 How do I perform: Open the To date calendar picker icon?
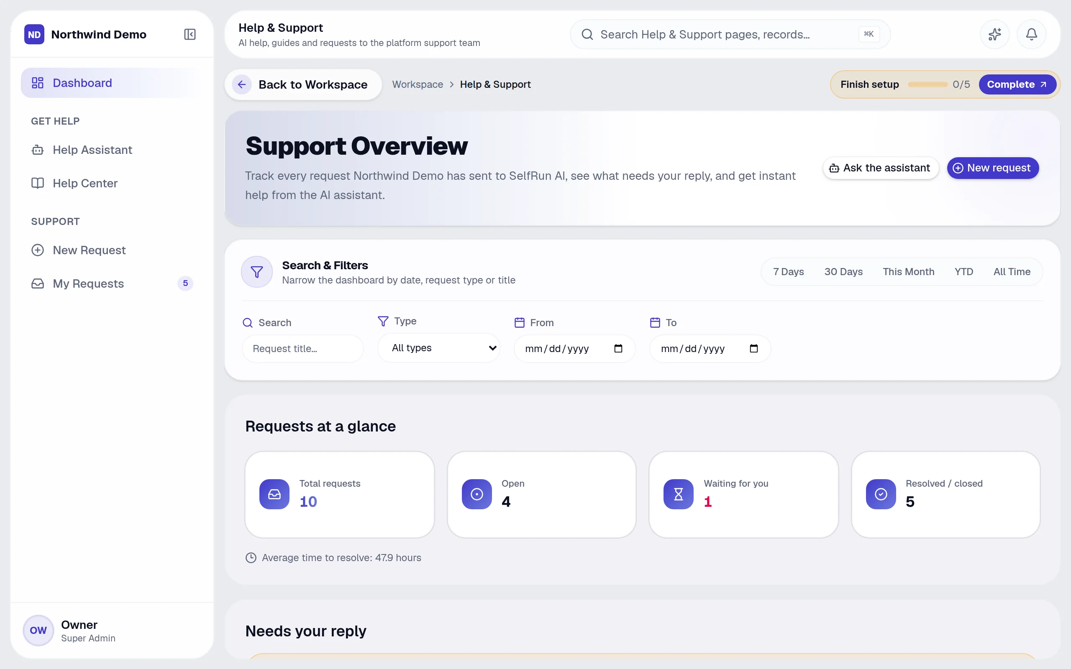pos(754,349)
